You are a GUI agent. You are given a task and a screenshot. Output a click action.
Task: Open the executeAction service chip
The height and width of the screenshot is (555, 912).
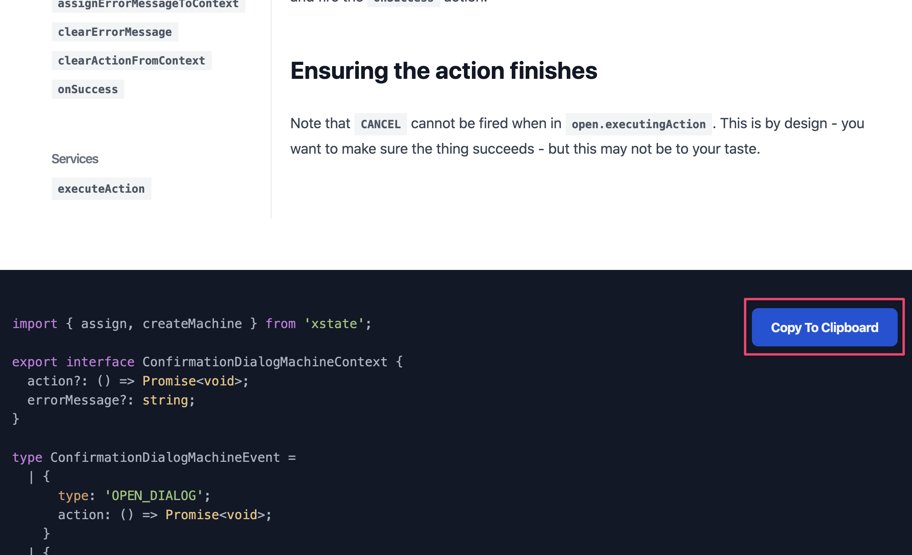click(101, 189)
